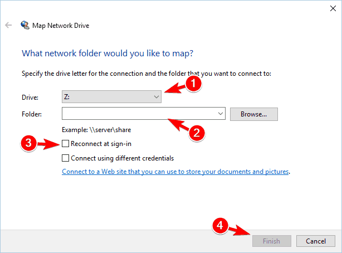
Task: Cancel the Map Network Drive wizard
Action: click(316, 241)
